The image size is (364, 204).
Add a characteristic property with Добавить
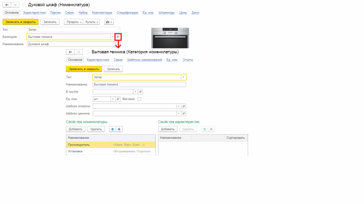click(168, 129)
